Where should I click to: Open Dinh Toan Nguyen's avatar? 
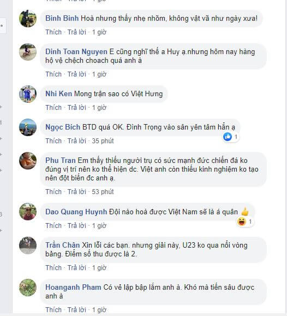click(28, 52)
